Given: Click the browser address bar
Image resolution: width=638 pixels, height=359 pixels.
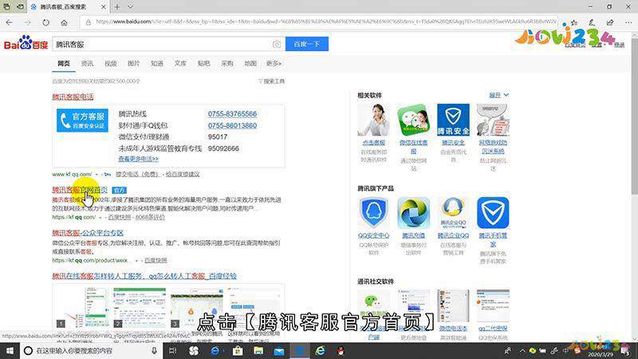Looking at the screenshot, I should (320, 22).
